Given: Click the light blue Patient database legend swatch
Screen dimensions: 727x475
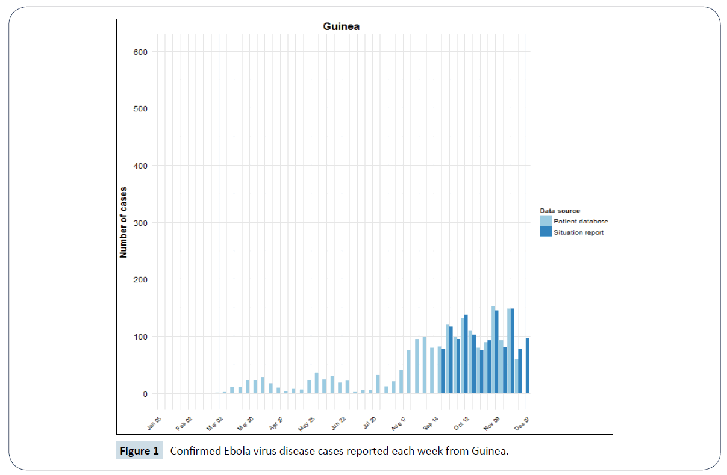Looking at the screenshot, I should [546, 222].
